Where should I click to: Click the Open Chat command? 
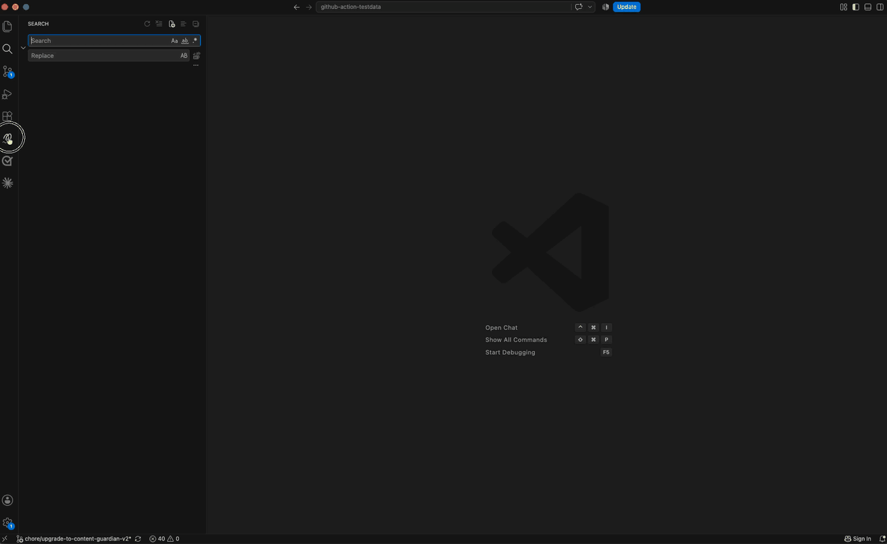pos(502,328)
